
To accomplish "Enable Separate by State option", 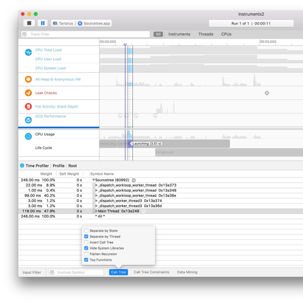I will pyautogui.click(x=86, y=231).
